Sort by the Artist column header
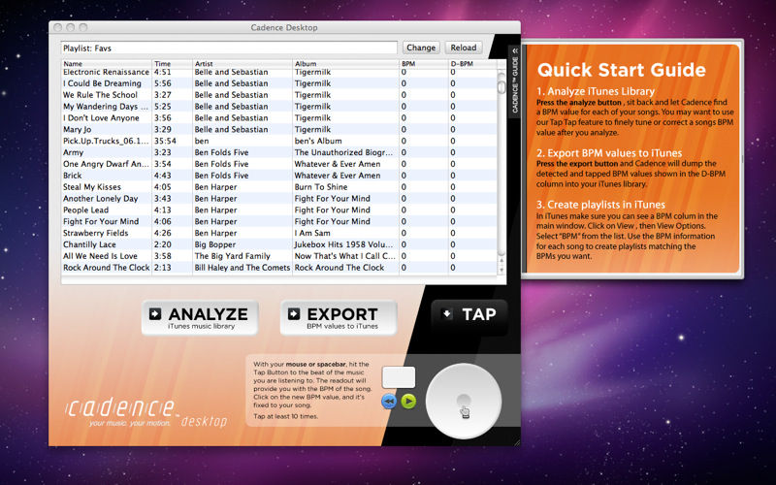 point(242,64)
